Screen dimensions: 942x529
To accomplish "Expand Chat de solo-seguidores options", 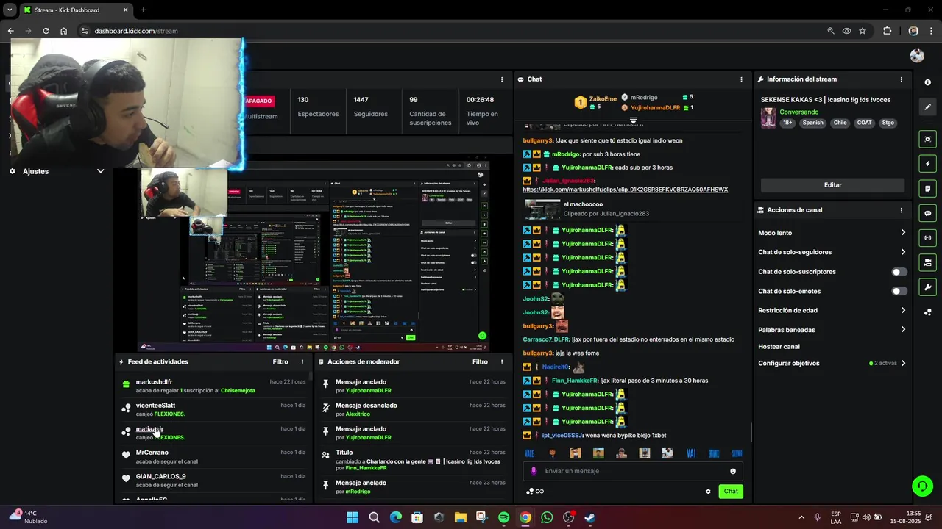I will 903,252.
